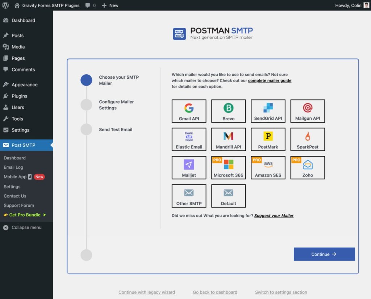The width and height of the screenshot is (371, 299).
Task: Choose the Brevo mailer option
Action: pyautogui.click(x=228, y=111)
